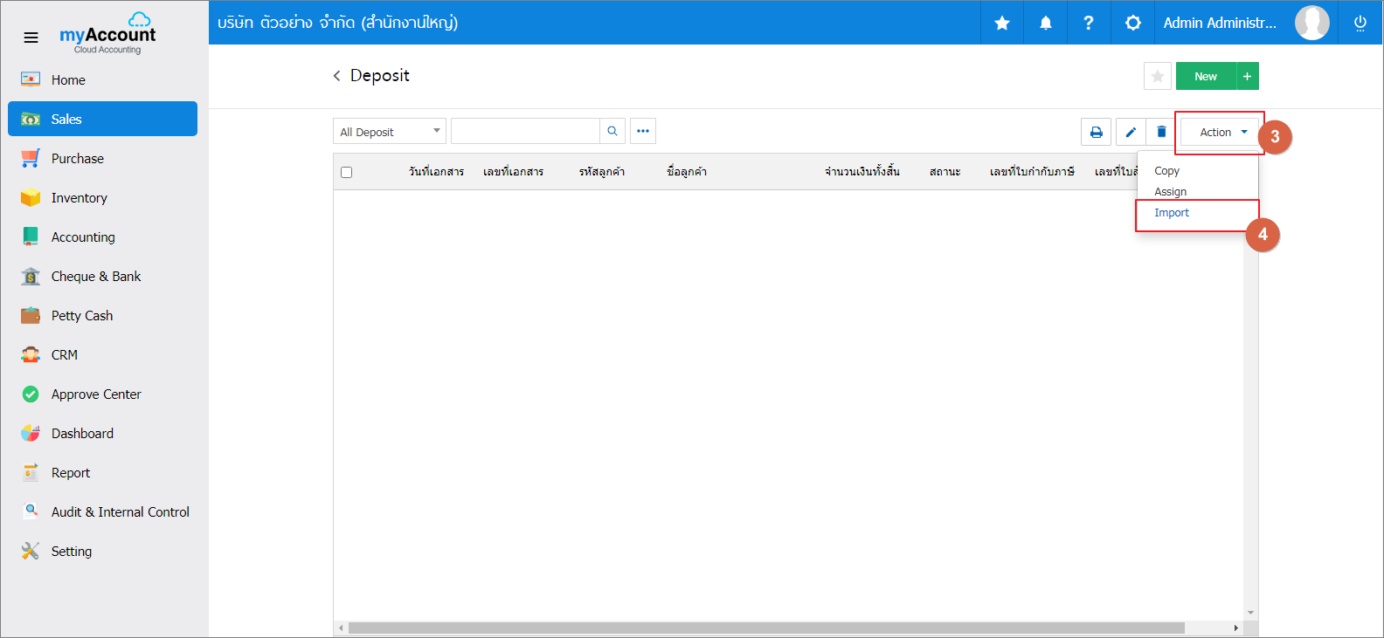
Task: Click the company name in the header
Action: [x=337, y=23]
